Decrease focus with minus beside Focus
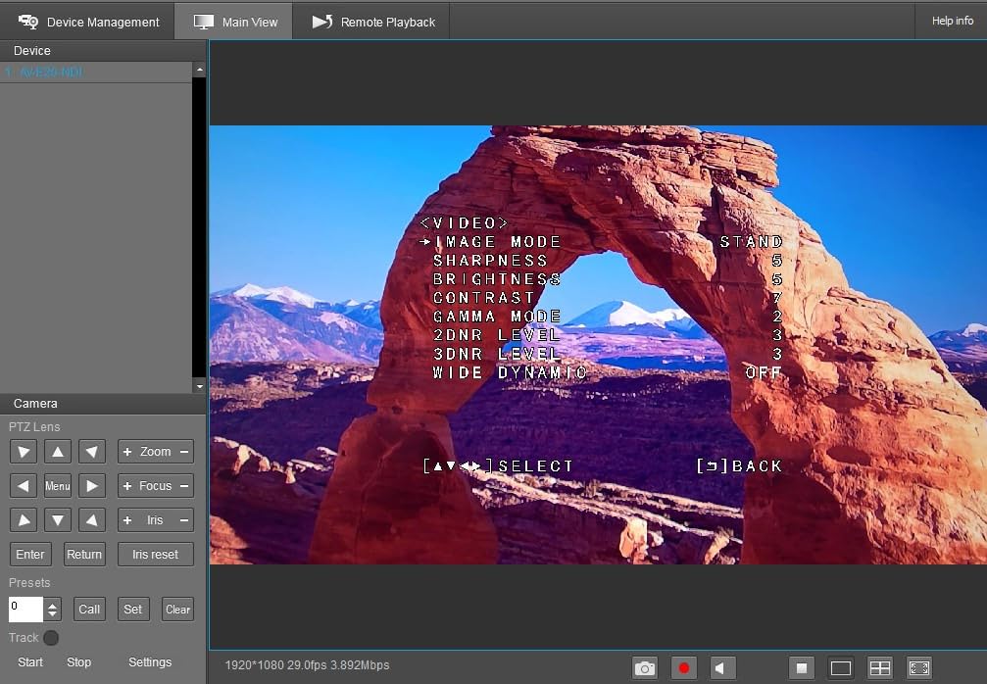Viewport: 987px width, 684px height. (184, 486)
